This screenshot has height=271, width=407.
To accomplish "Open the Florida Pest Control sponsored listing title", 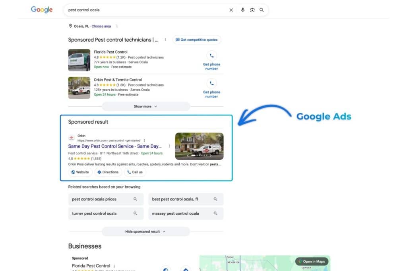I will pos(110,52).
